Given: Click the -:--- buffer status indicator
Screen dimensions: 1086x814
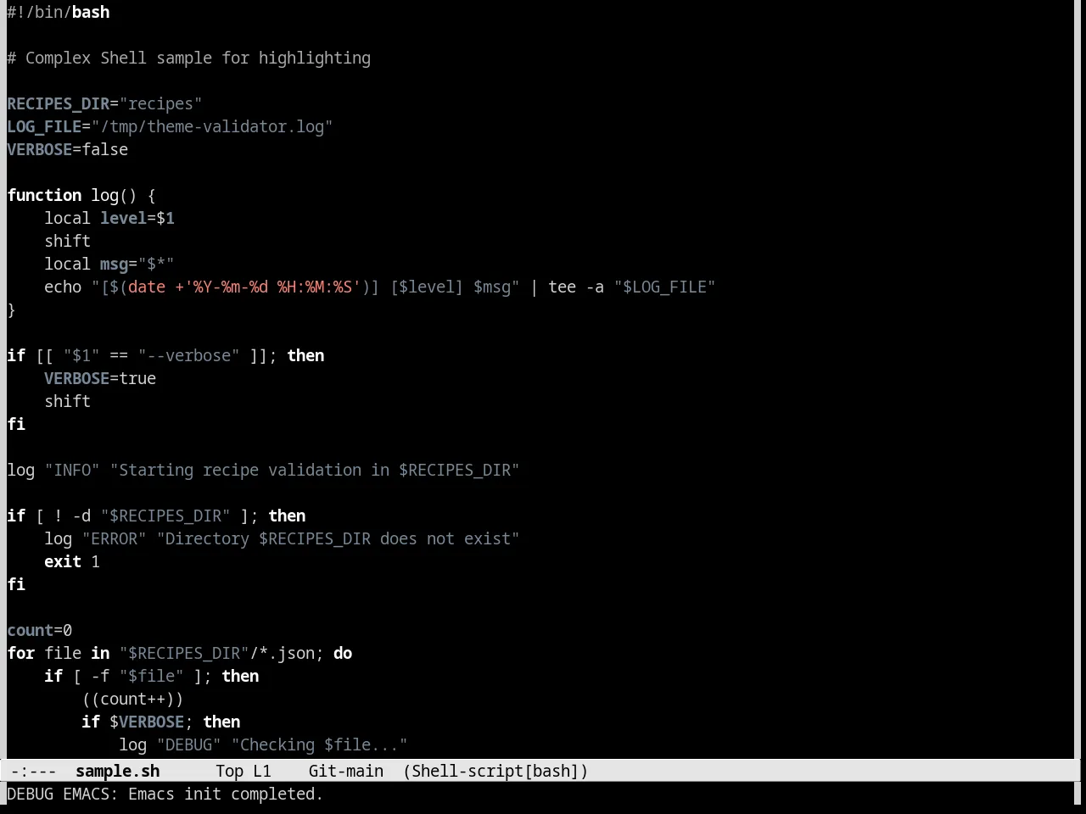Looking at the screenshot, I should (x=34, y=771).
